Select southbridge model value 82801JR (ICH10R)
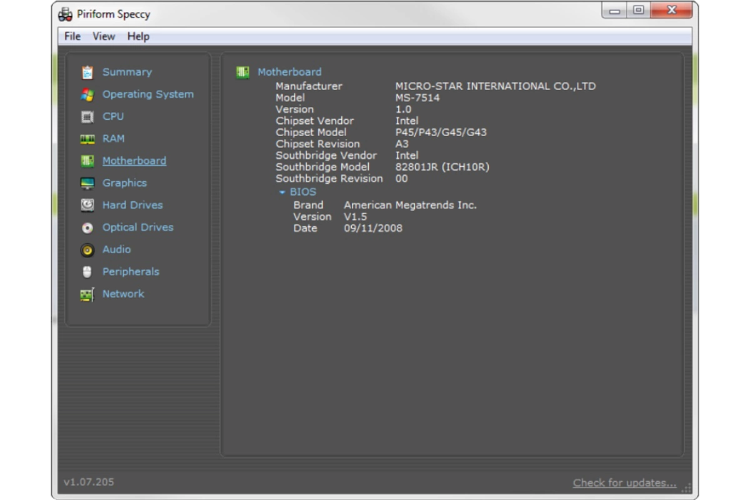The height and width of the screenshot is (500, 750). tap(442, 167)
